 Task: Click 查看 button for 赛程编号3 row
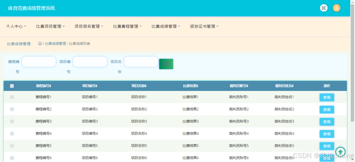tap(327, 122)
